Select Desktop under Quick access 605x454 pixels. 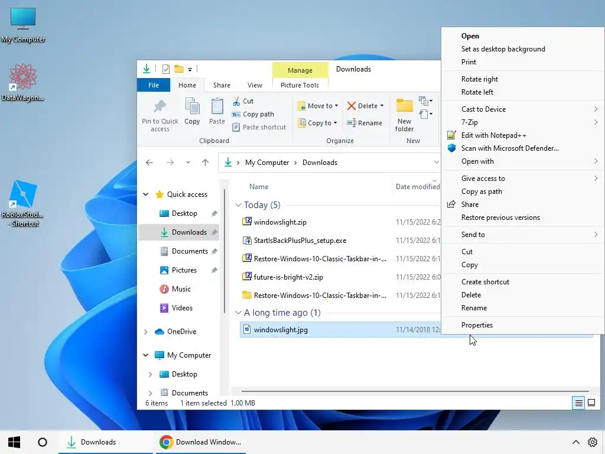(x=184, y=213)
